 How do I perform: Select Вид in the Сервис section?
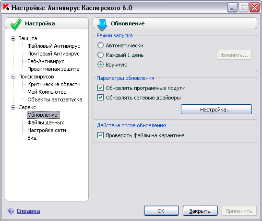point(32,138)
